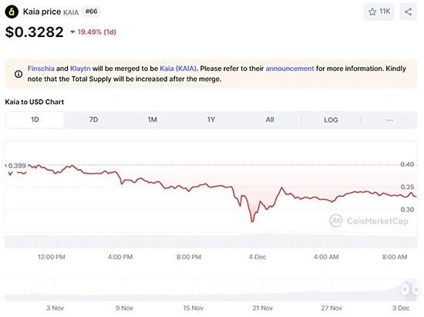Toggle the LOG scale option
The image size is (424, 317).
tap(331, 120)
